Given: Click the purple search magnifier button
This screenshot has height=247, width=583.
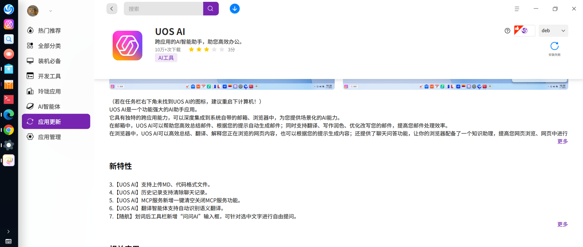Looking at the screenshot, I should (x=211, y=9).
